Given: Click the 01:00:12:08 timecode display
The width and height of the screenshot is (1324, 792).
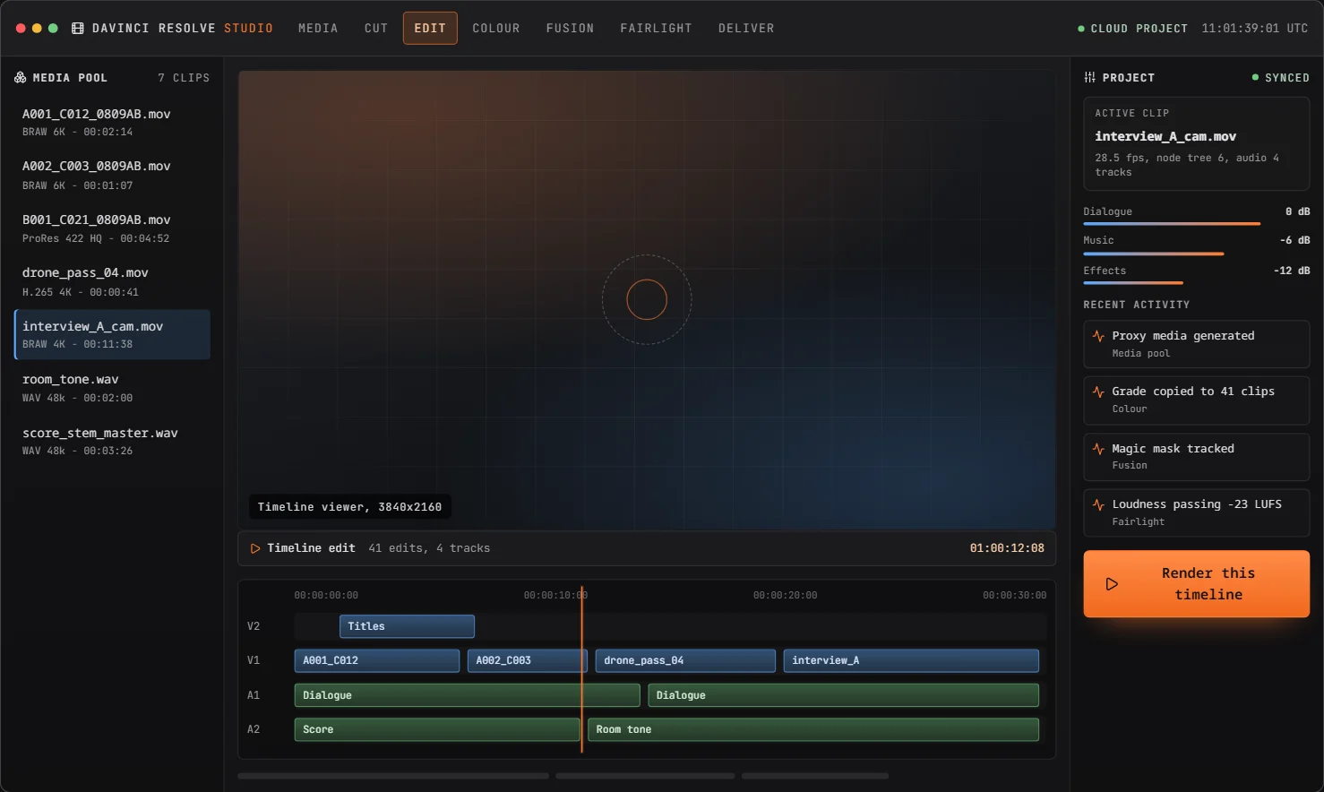Looking at the screenshot, I should coord(1007,548).
